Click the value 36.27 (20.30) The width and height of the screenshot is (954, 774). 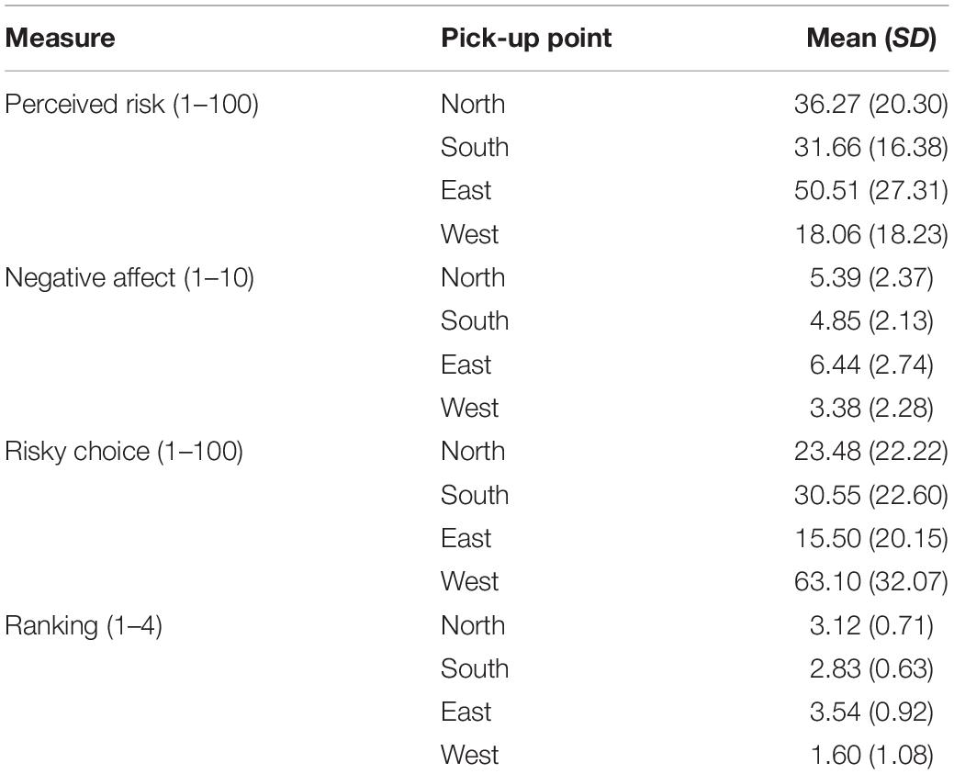(870, 104)
